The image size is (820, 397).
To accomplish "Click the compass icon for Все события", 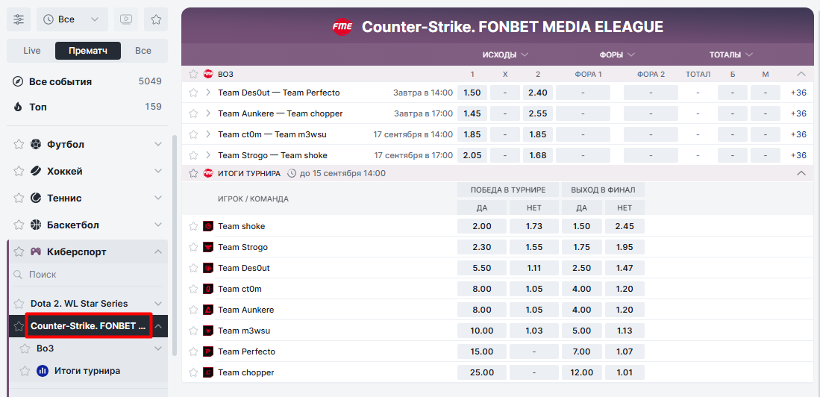I will coord(19,81).
